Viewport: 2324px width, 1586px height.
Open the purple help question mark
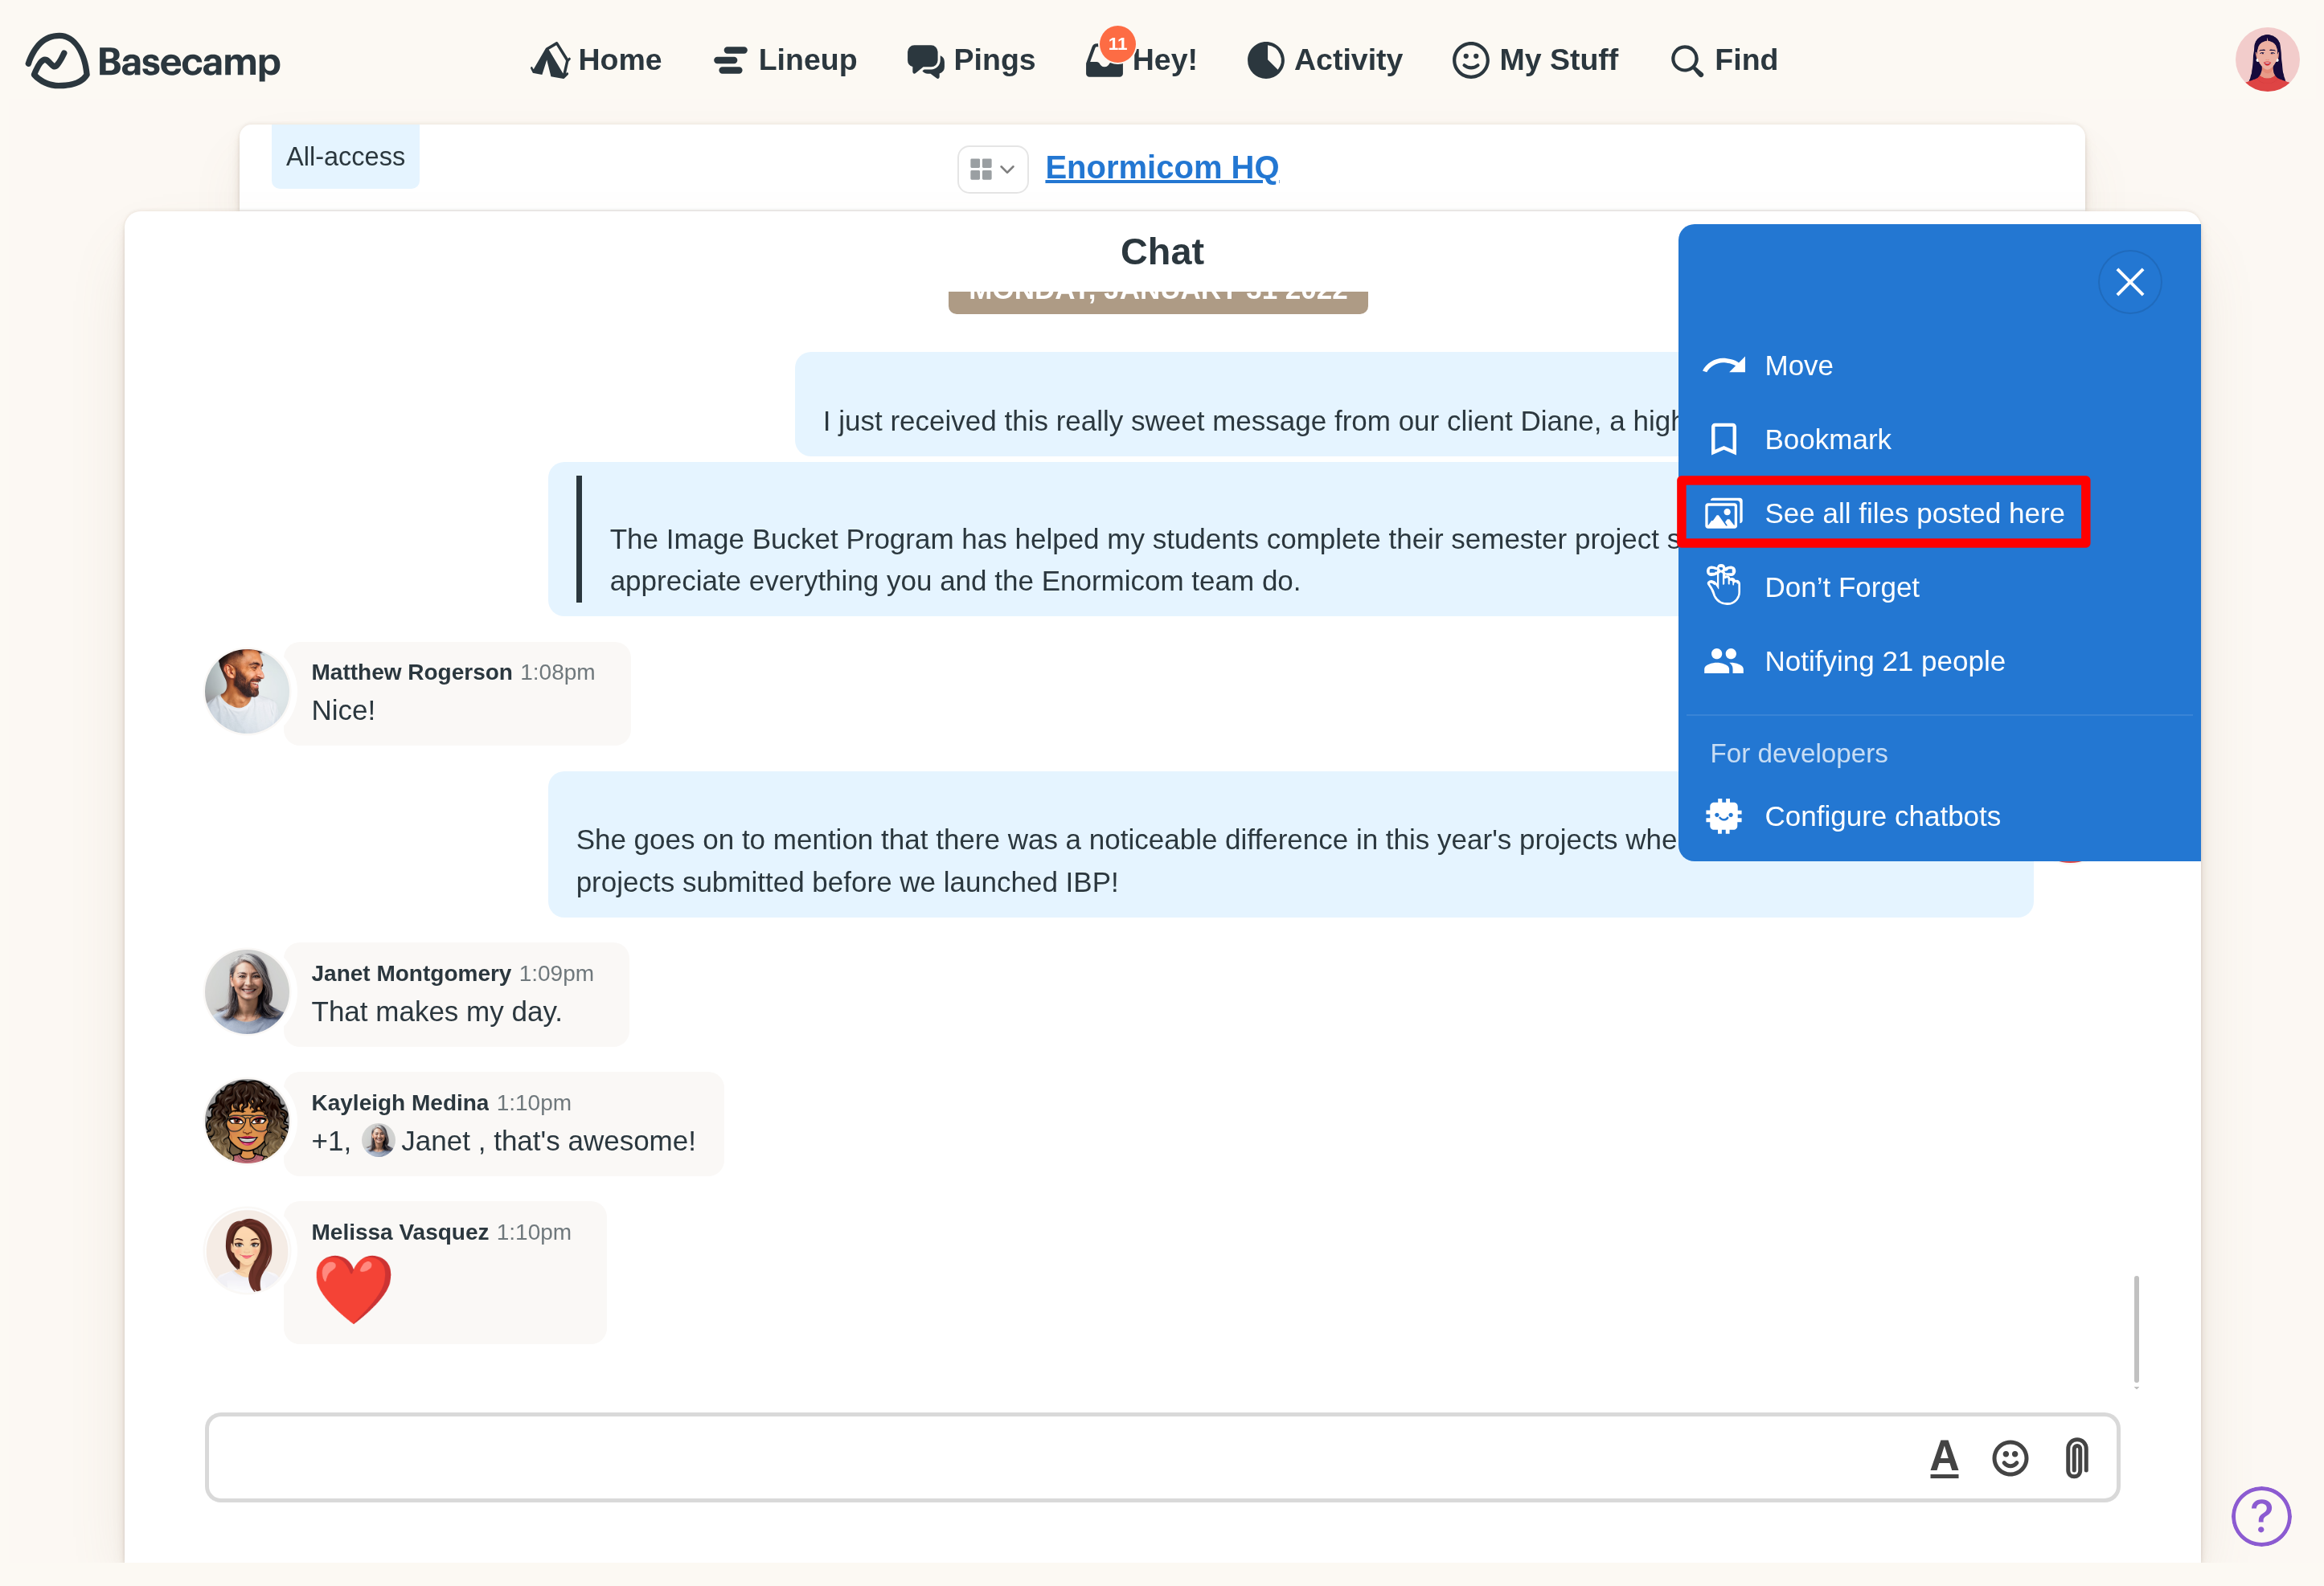2261,1517
